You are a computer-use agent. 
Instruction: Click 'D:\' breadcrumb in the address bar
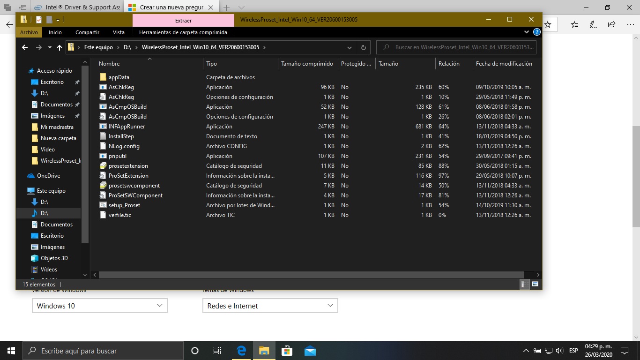tap(127, 47)
